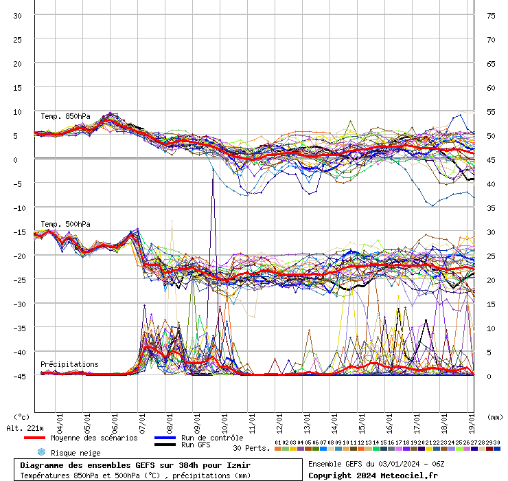This screenshot has width=508, height=481.
Task: Click the black Run GFS legend line
Action: pos(165,445)
